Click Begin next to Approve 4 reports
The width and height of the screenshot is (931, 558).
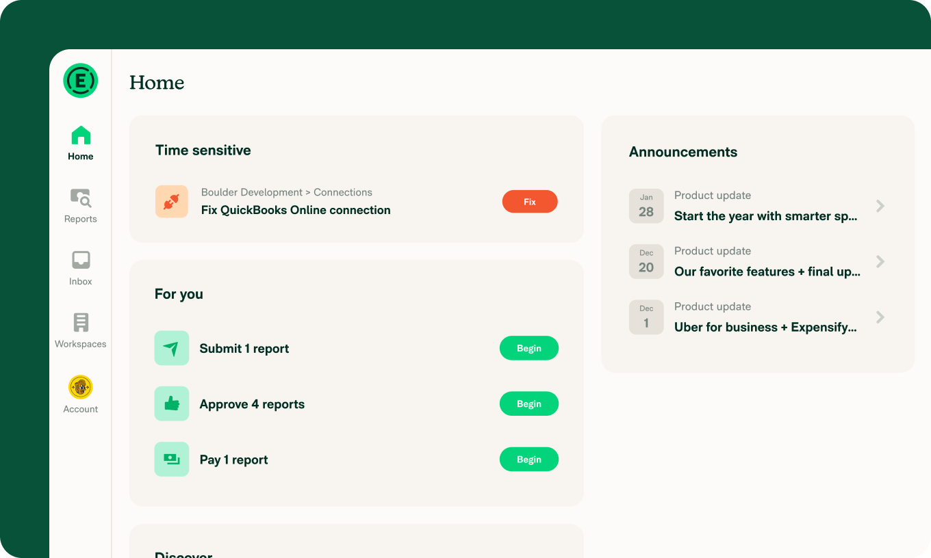[528, 403]
